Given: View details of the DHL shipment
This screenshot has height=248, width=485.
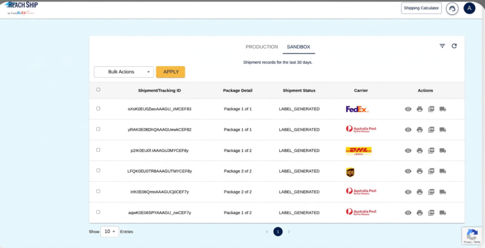Looking at the screenshot, I should point(408,151).
